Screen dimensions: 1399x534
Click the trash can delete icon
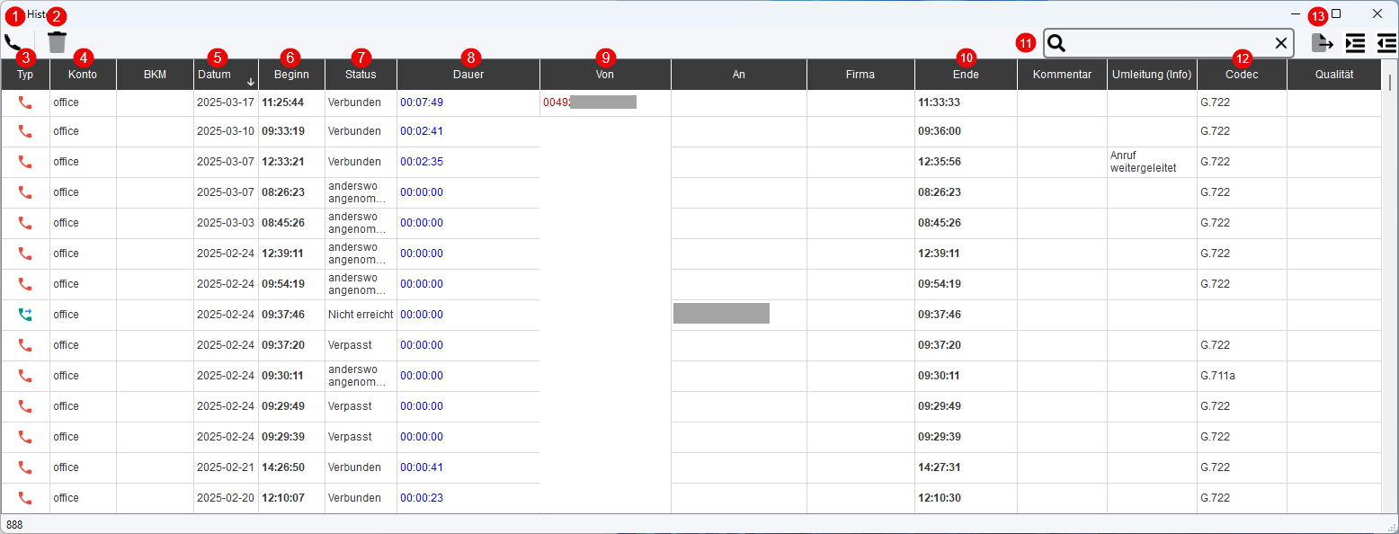(x=57, y=42)
